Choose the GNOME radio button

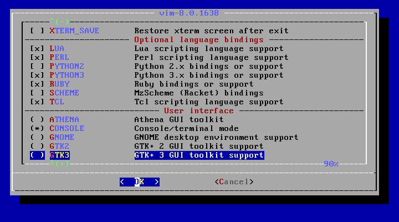pos(37,138)
